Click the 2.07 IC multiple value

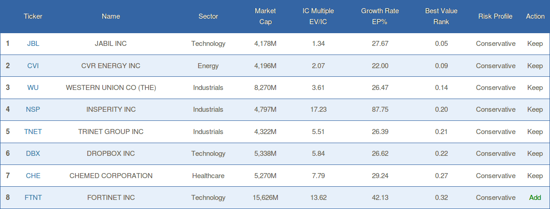[318, 66]
